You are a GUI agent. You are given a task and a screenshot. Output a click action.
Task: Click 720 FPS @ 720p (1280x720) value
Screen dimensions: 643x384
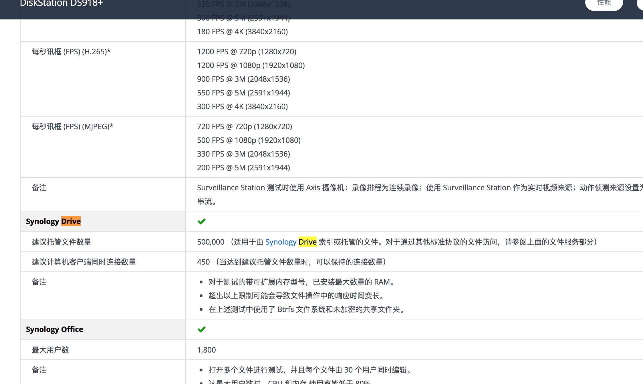(245, 127)
